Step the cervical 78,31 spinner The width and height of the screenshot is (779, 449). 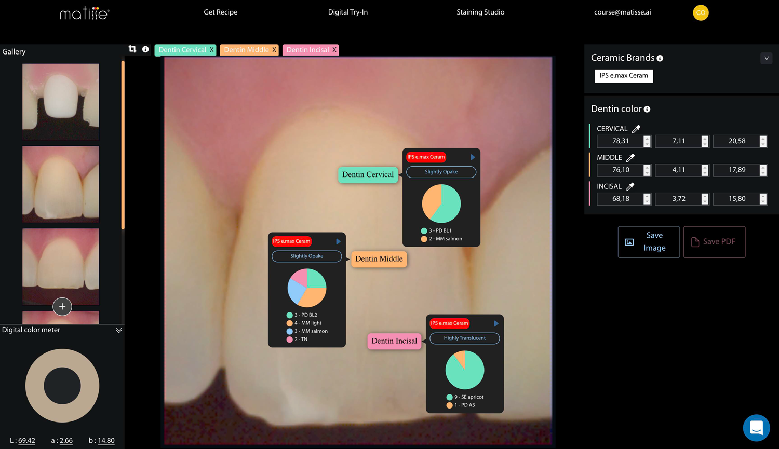647,141
